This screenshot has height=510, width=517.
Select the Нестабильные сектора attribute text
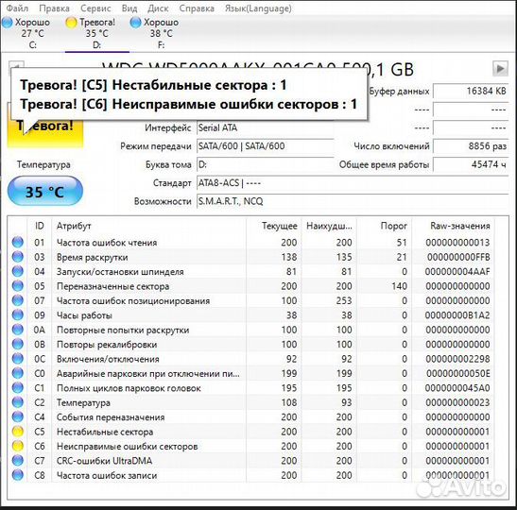105,432
